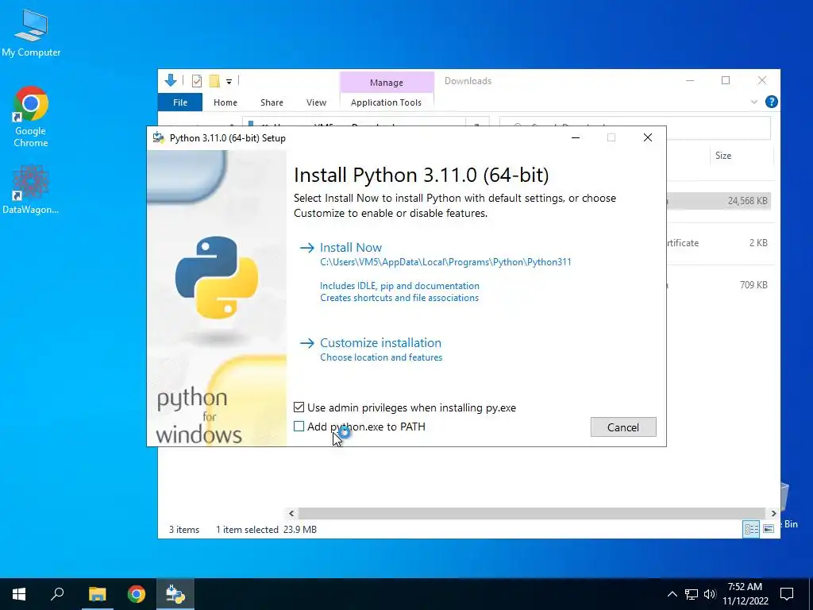Click Cancel in Python setup
This screenshot has width=813, height=610.
[x=623, y=427]
